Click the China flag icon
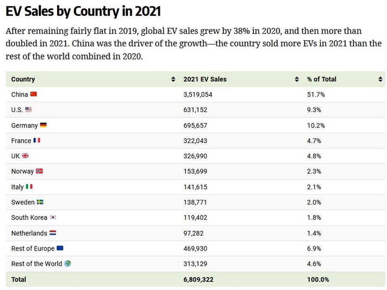 pos(34,94)
